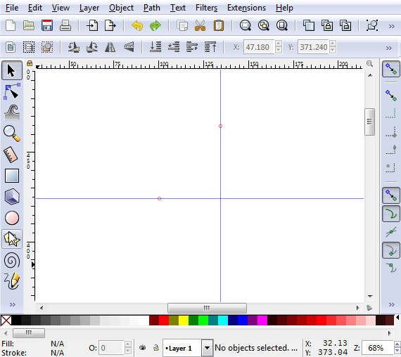This screenshot has width=401, height=357.
Task: Increase Y coordinate spinner
Action: coord(333,44)
